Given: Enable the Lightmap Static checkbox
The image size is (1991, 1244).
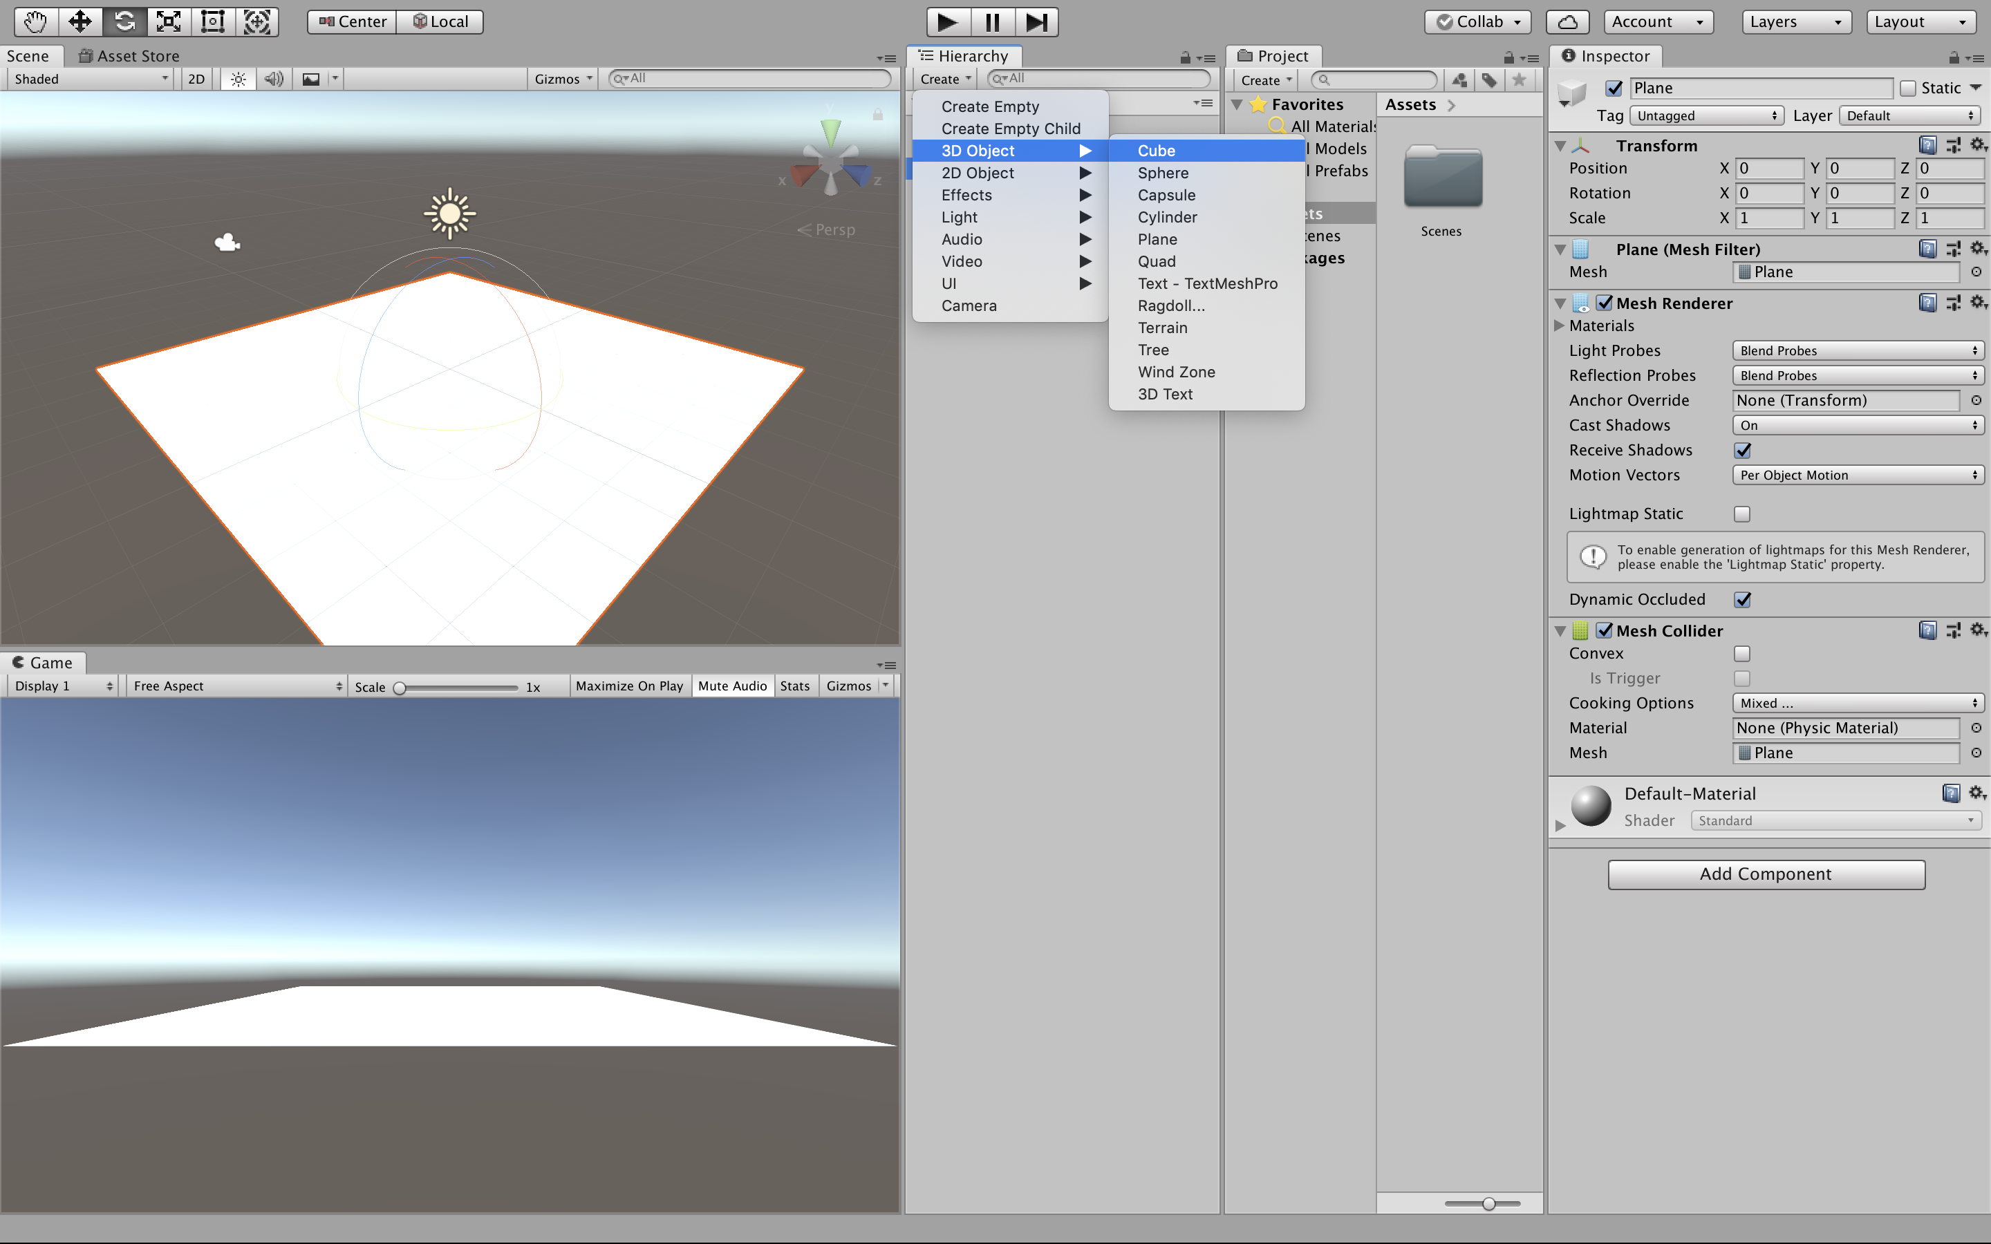Looking at the screenshot, I should 1741,514.
